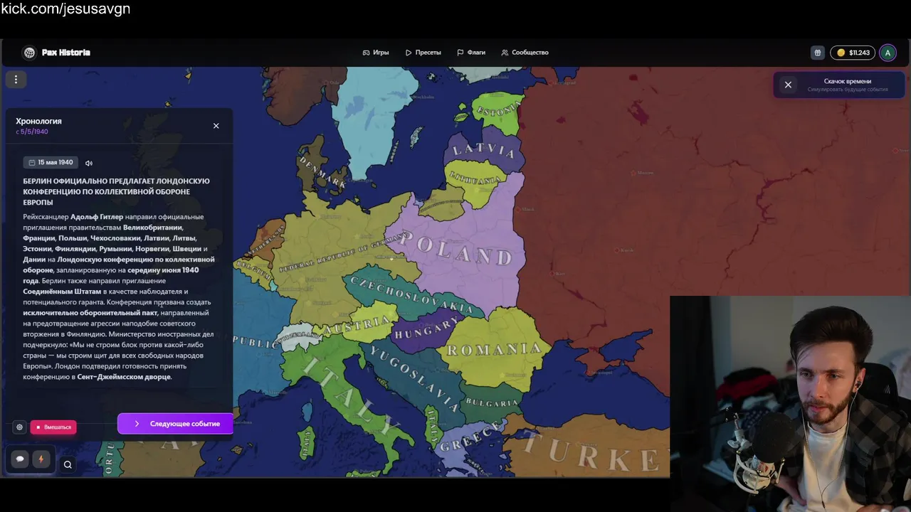Open the chat speech bubble icon
This screenshot has width=911, height=512.
[x=20, y=459]
